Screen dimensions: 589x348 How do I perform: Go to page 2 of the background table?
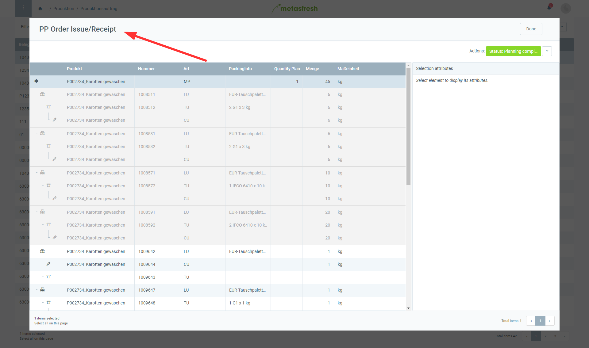point(545,336)
